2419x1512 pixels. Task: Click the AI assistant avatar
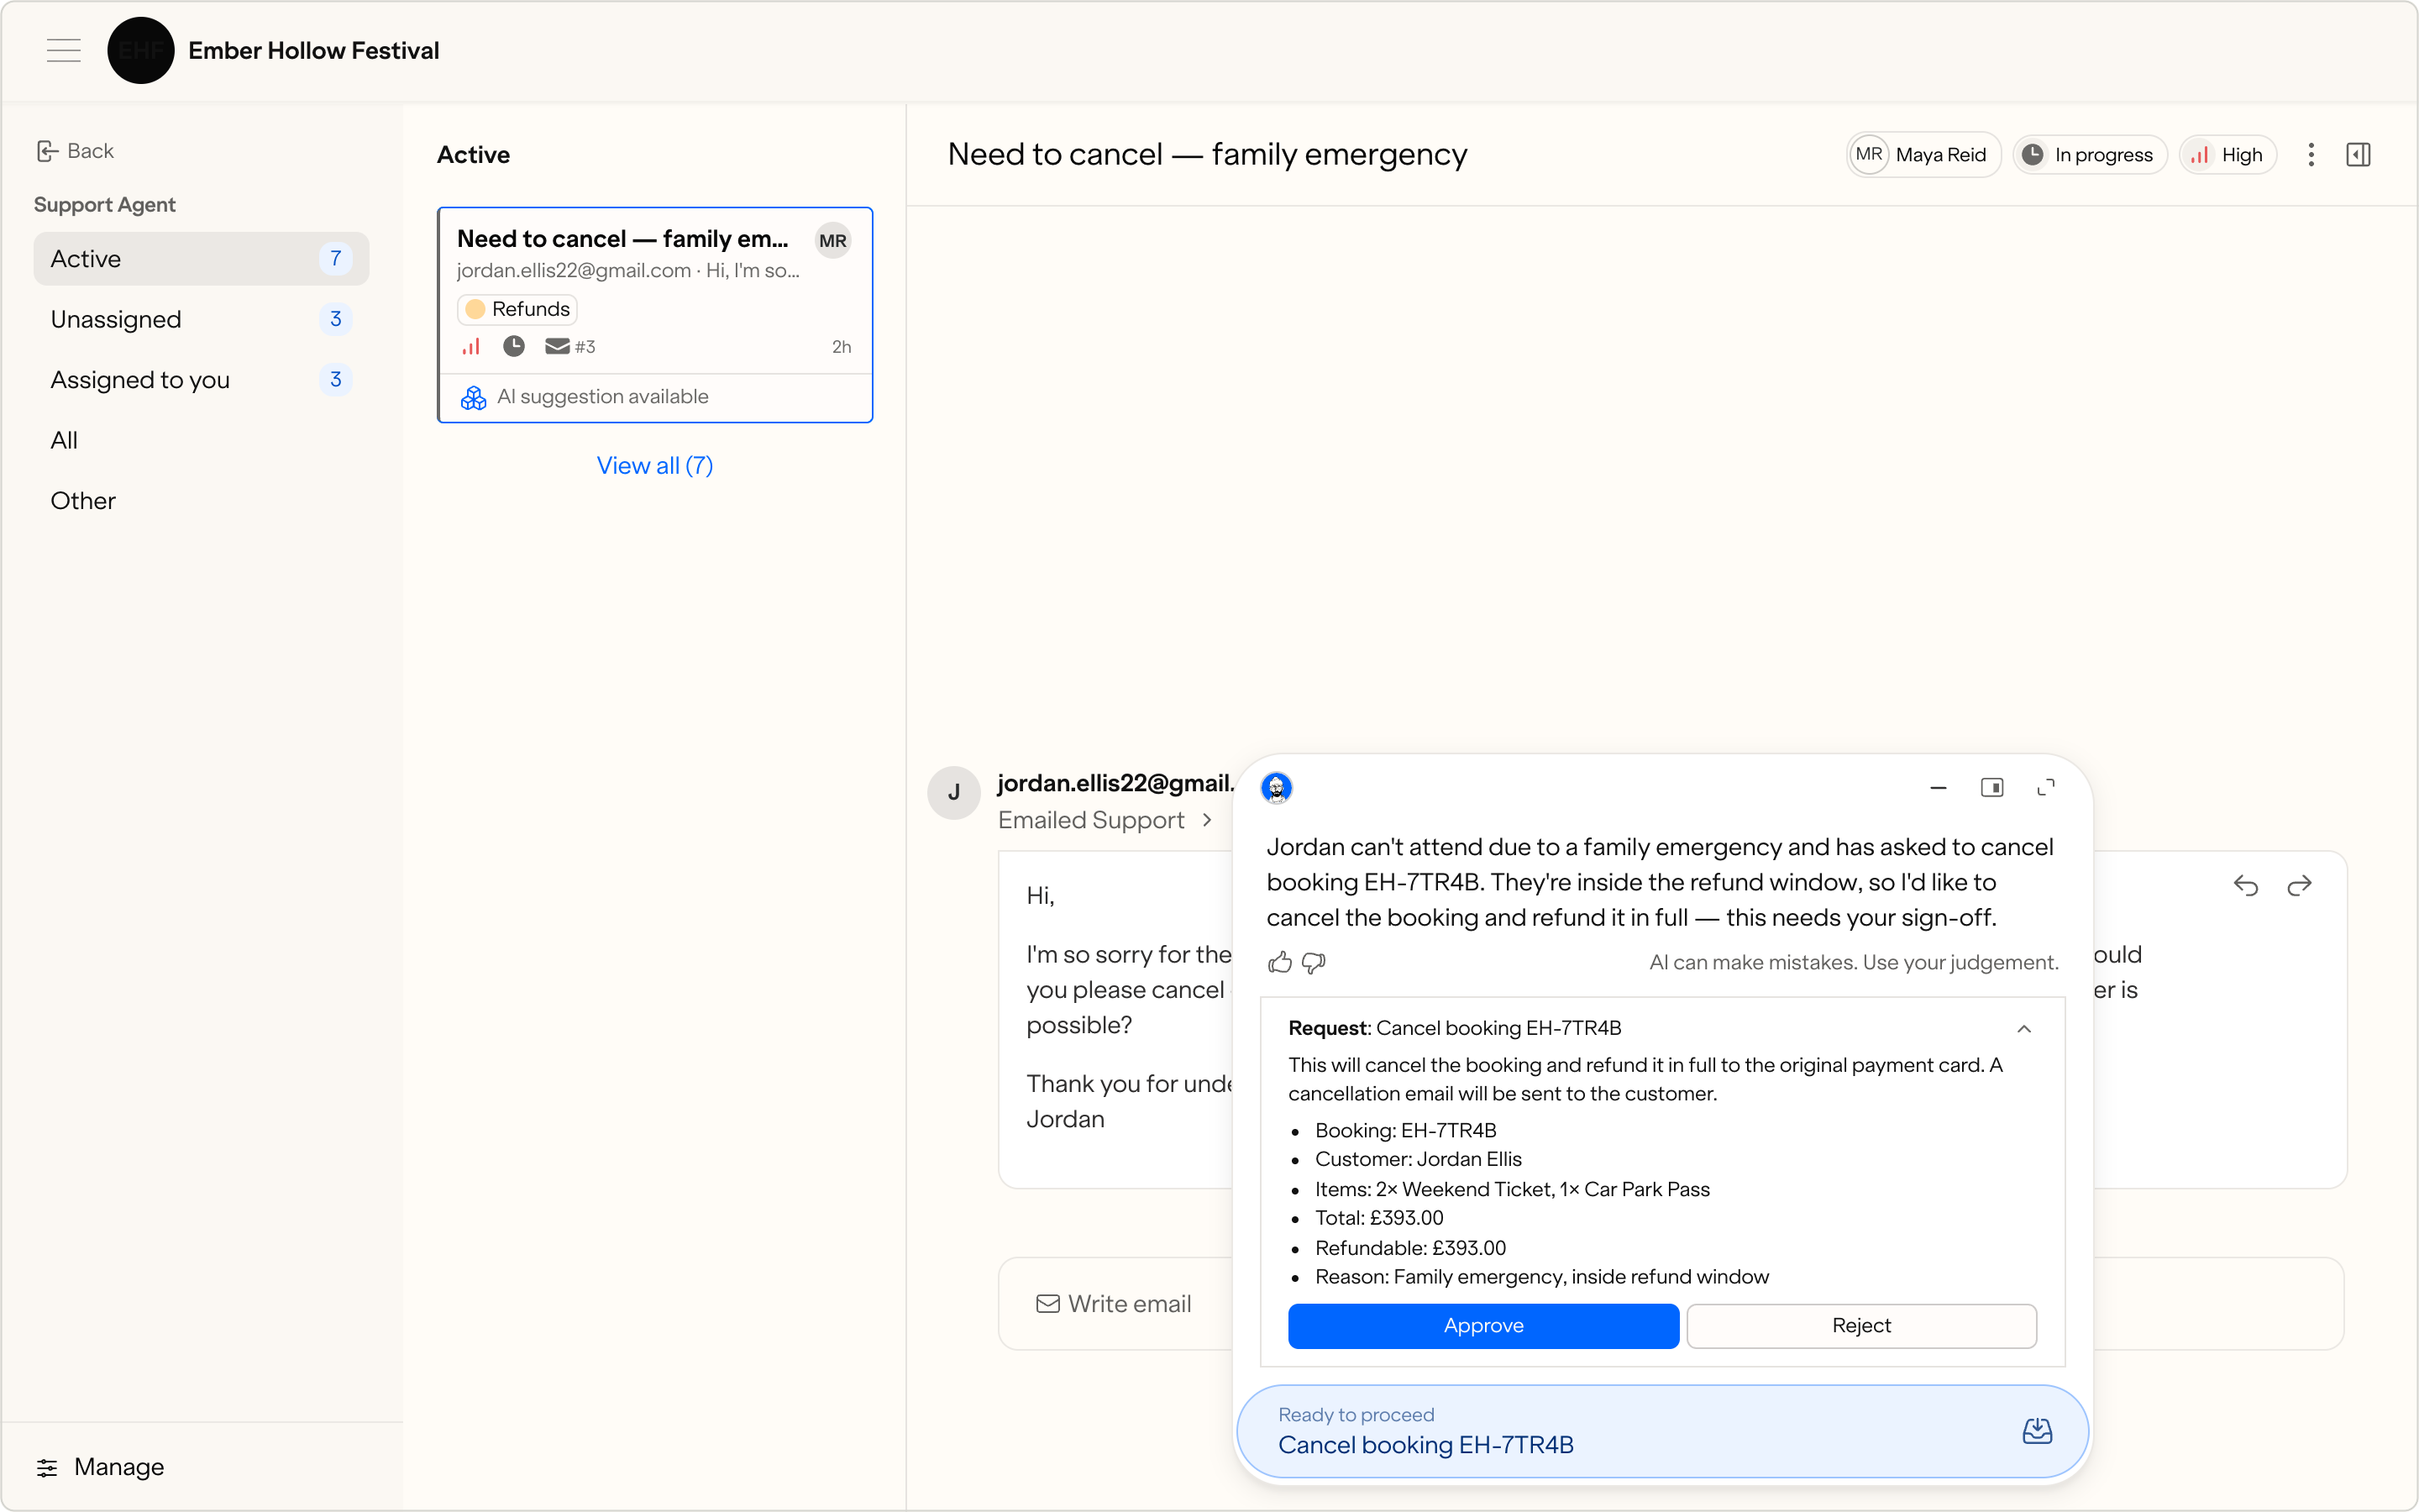(x=1277, y=788)
